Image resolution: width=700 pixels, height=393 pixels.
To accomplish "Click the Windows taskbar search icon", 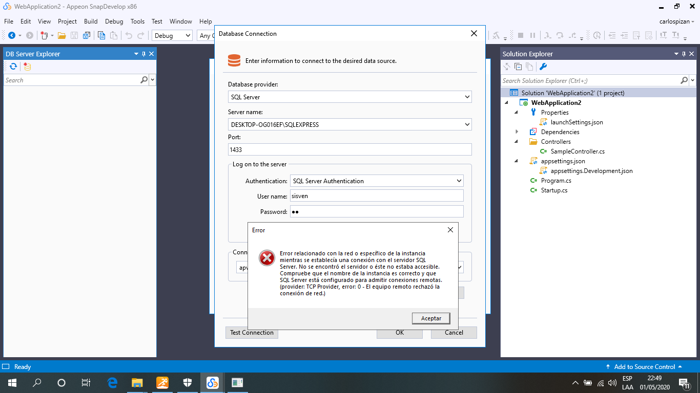I will (x=37, y=382).
